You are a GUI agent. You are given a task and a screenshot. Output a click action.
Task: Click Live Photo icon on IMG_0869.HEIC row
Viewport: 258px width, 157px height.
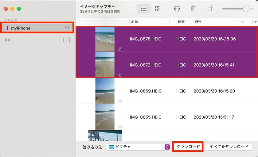[x=120, y=101]
